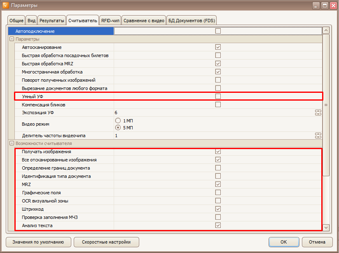Select the 5 МП video mode
Viewport: 339px width, 253px height.
pyautogui.click(x=118, y=128)
